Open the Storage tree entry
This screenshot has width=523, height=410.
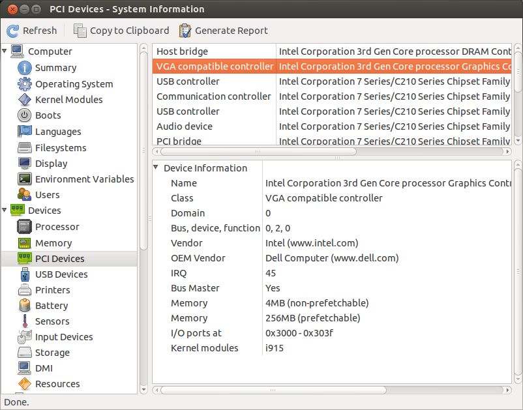coord(52,353)
